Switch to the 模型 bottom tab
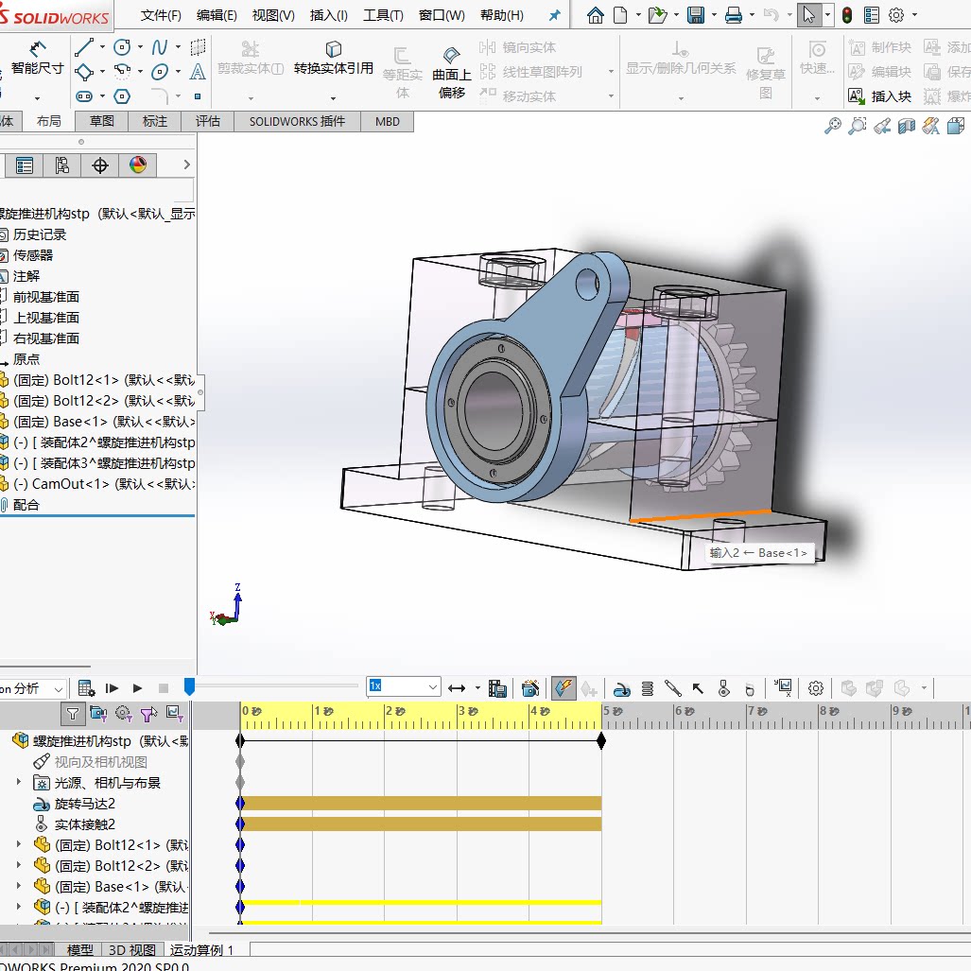 [x=79, y=950]
